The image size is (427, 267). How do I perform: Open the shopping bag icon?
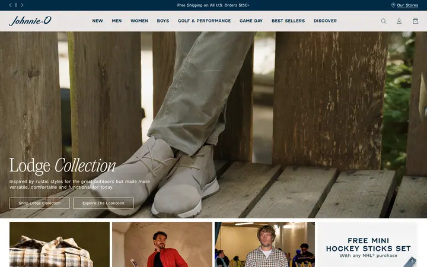point(415,21)
